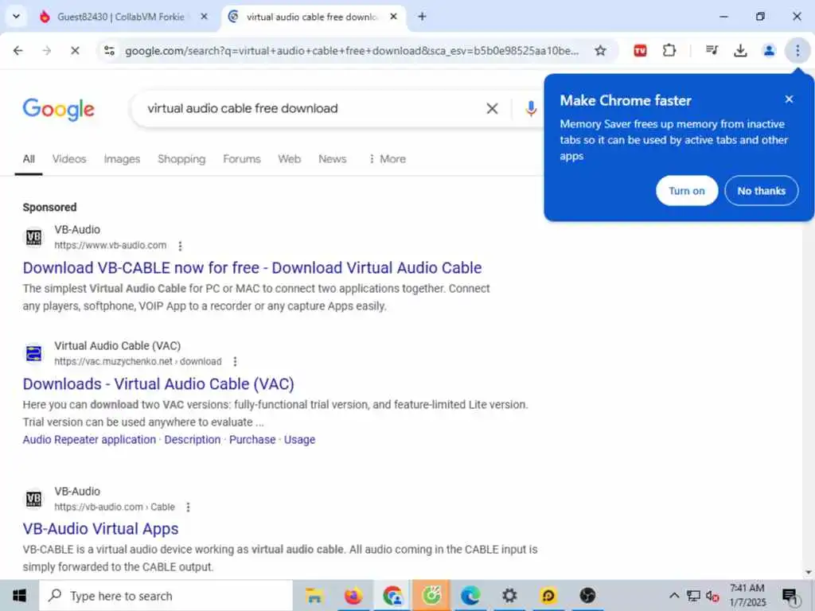Image resolution: width=815 pixels, height=611 pixels.
Task: Open the volume icon in system tray
Action: click(x=712, y=596)
